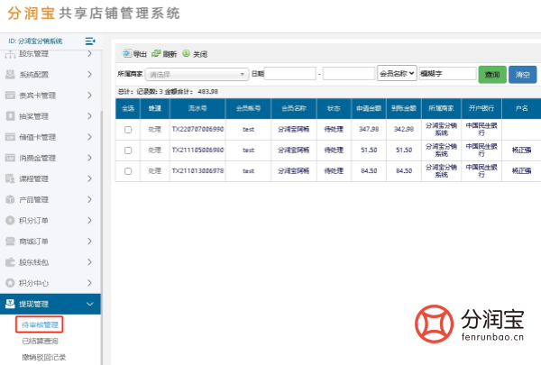Click the 到账金额 column header

(404, 108)
